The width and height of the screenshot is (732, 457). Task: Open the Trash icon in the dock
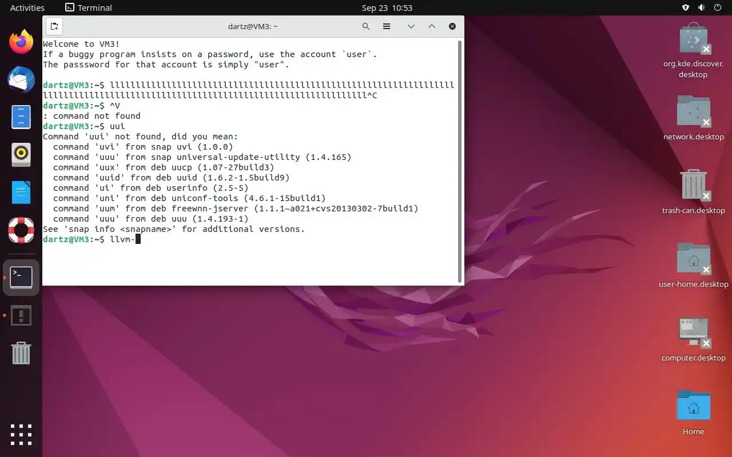click(x=21, y=353)
